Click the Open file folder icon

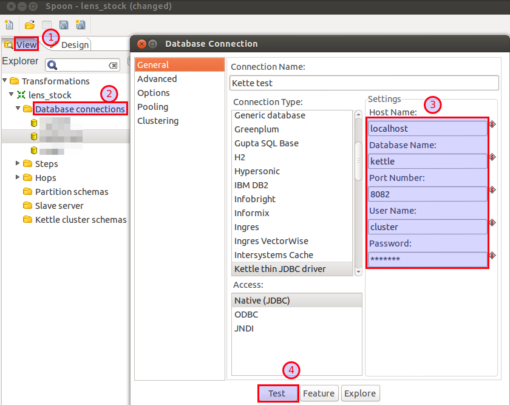(x=30, y=25)
